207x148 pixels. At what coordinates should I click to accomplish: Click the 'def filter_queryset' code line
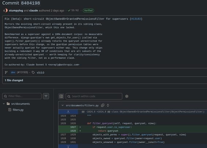tap(122, 123)
